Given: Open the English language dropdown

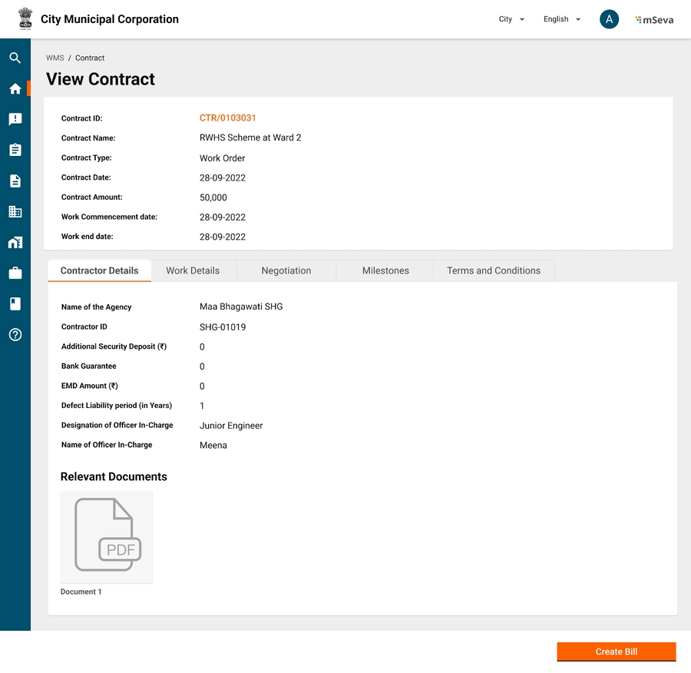Looking at the screenshot, I should click(561, 19).
